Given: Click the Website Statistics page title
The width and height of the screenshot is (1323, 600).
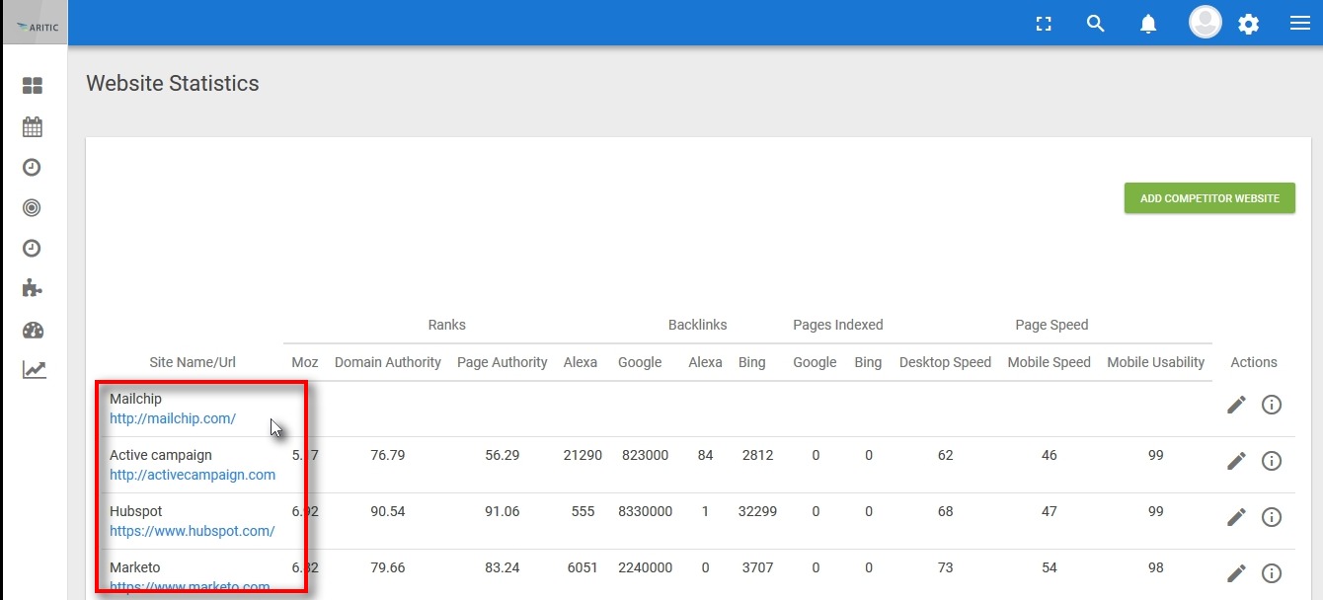Looking at the screenshot, I should pos(173,83).
